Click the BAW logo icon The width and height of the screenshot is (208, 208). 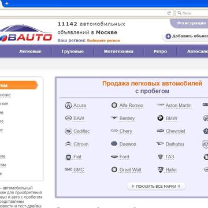coord(68,118)
